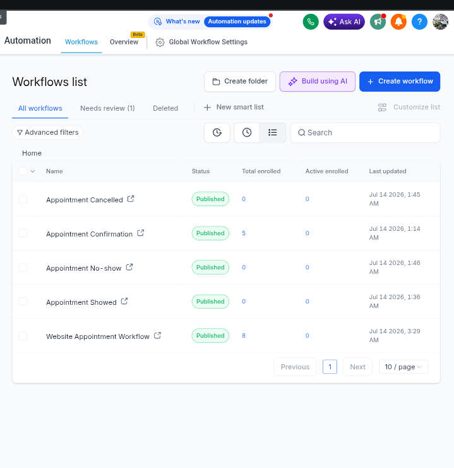Open the megaphone announcements icon
454x468 pixels.
[x=378, y=22]
